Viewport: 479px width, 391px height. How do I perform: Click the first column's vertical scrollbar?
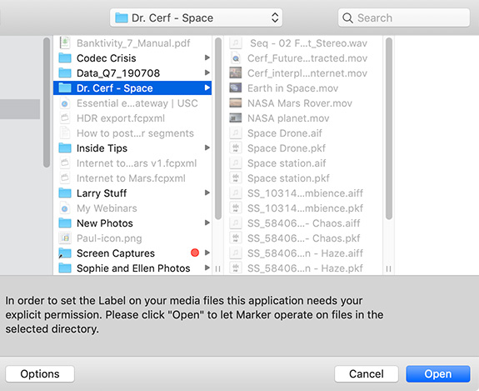(x=47, y=103)
